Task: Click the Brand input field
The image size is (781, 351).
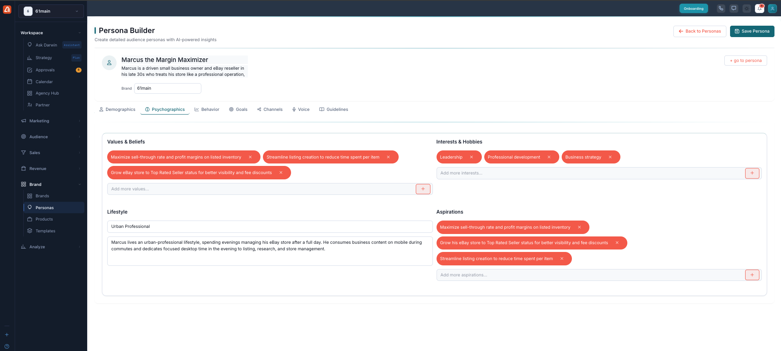Action: point(168,88)
